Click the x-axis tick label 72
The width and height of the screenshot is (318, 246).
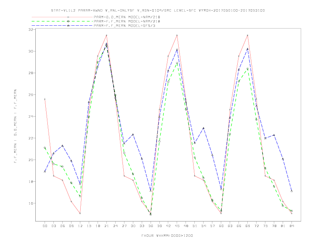[x=257, y=226]
